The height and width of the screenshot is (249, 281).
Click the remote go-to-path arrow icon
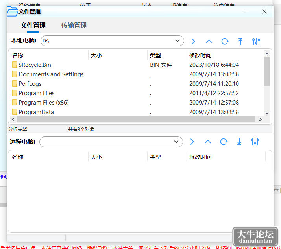click(192, 142)
